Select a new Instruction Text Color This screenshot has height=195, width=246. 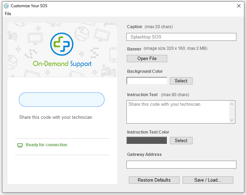coord(181,141)
